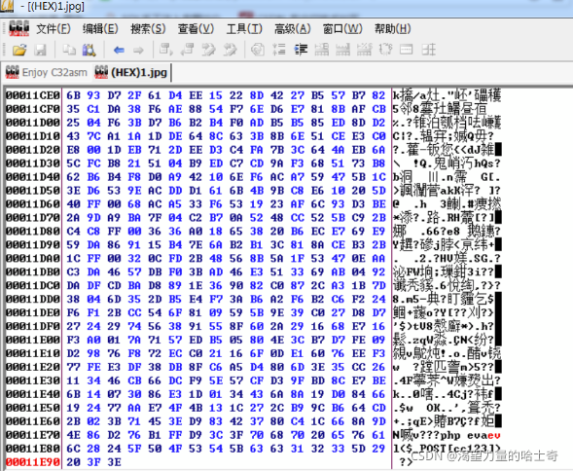Click first byte 6B in row 00011CE0

(73, 95)
